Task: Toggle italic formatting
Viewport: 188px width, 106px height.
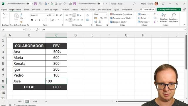Action: point(36,20)
